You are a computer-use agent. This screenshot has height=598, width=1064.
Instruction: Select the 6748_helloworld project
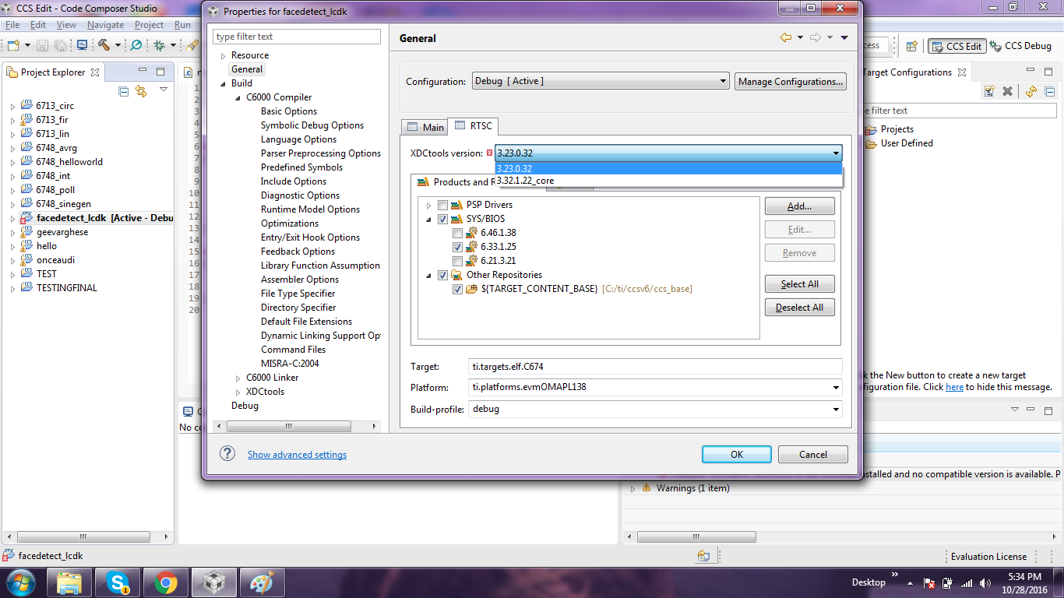(x=69, y=162)
